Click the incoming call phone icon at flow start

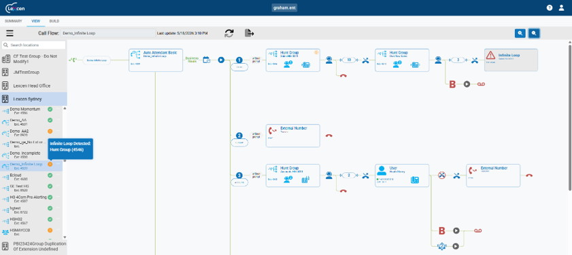click(73, 60)
